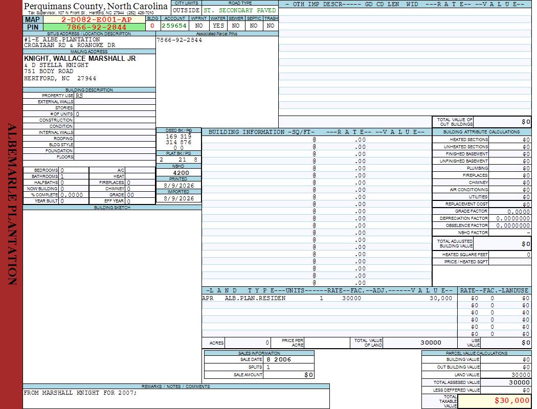Click the NBHD value 4200
Image resolution: width=537 pixels, height=409 pixels.
pyautogui.click(x=181, y=173)
